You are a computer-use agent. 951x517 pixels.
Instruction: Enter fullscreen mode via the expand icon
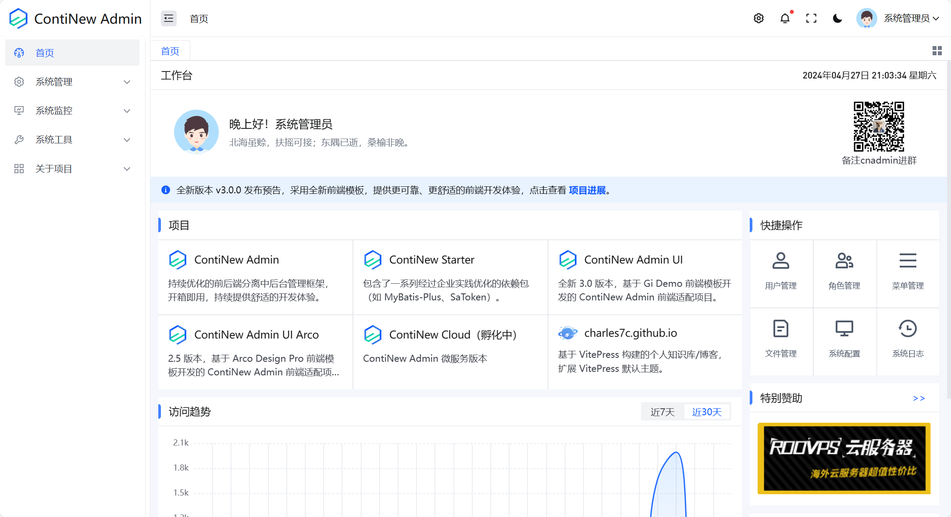811,18
